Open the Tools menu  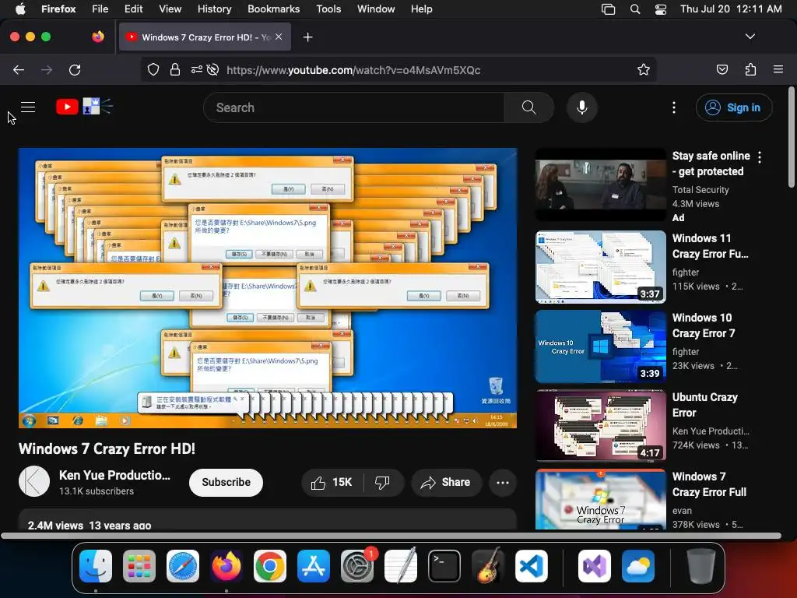[328, 9]
